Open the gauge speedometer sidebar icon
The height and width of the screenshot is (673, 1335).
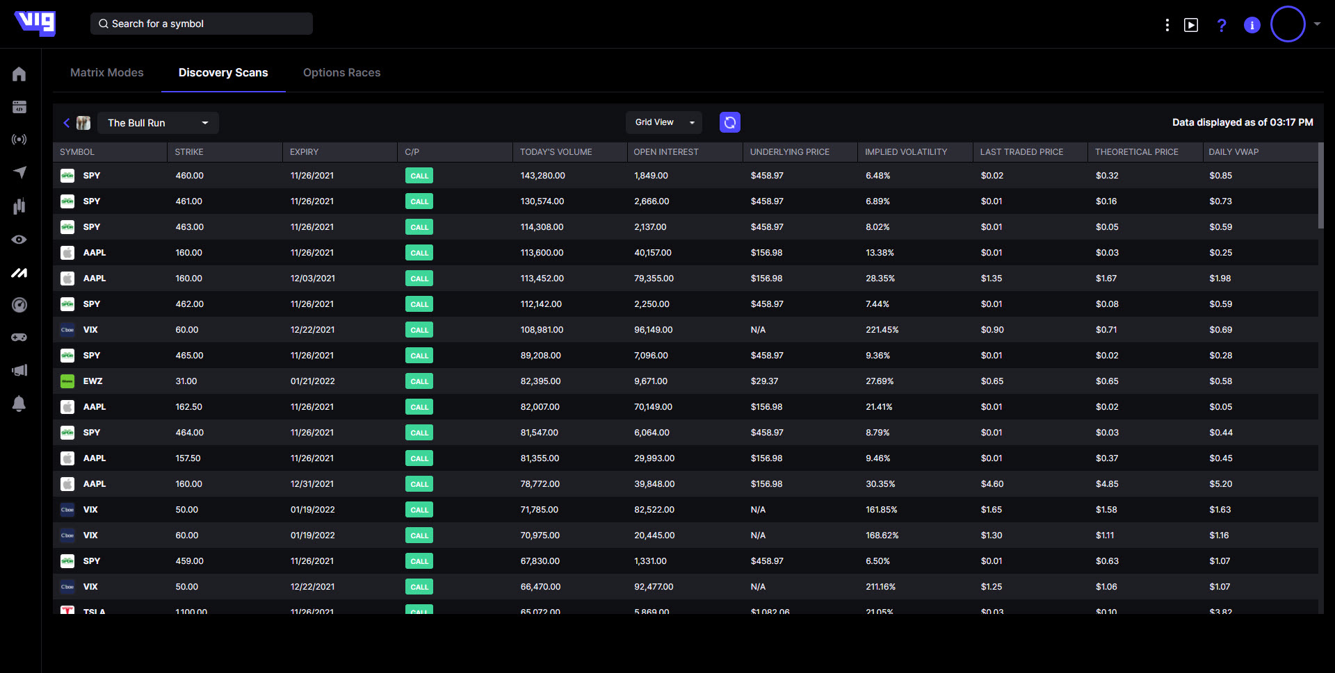point(19,305)
